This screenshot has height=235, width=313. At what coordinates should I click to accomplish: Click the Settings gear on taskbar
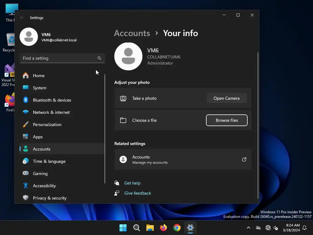[x=190, y=228]
